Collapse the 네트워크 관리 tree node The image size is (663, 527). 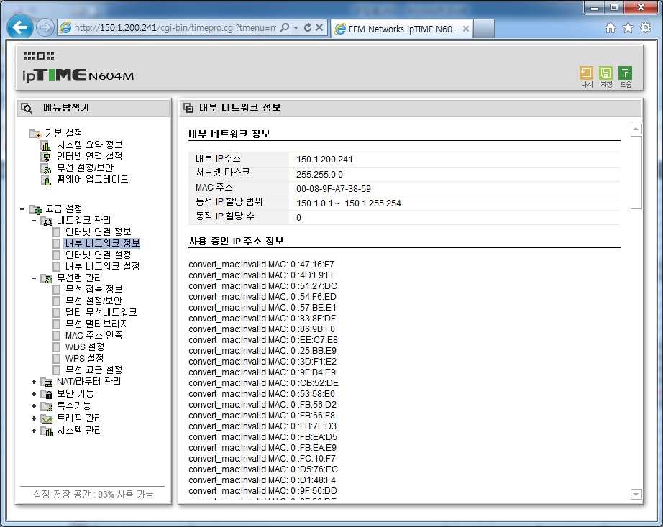tap(33, 220)
